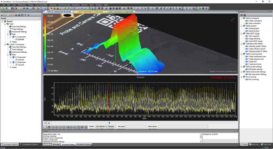This screenshot has width=273, height=149.
Task: Pin the Workspace Explorer panel
Action: 38,12
